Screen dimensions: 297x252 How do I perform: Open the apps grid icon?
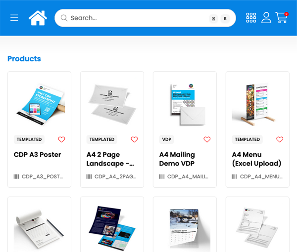pyautogui.click(x=251, y=18)
